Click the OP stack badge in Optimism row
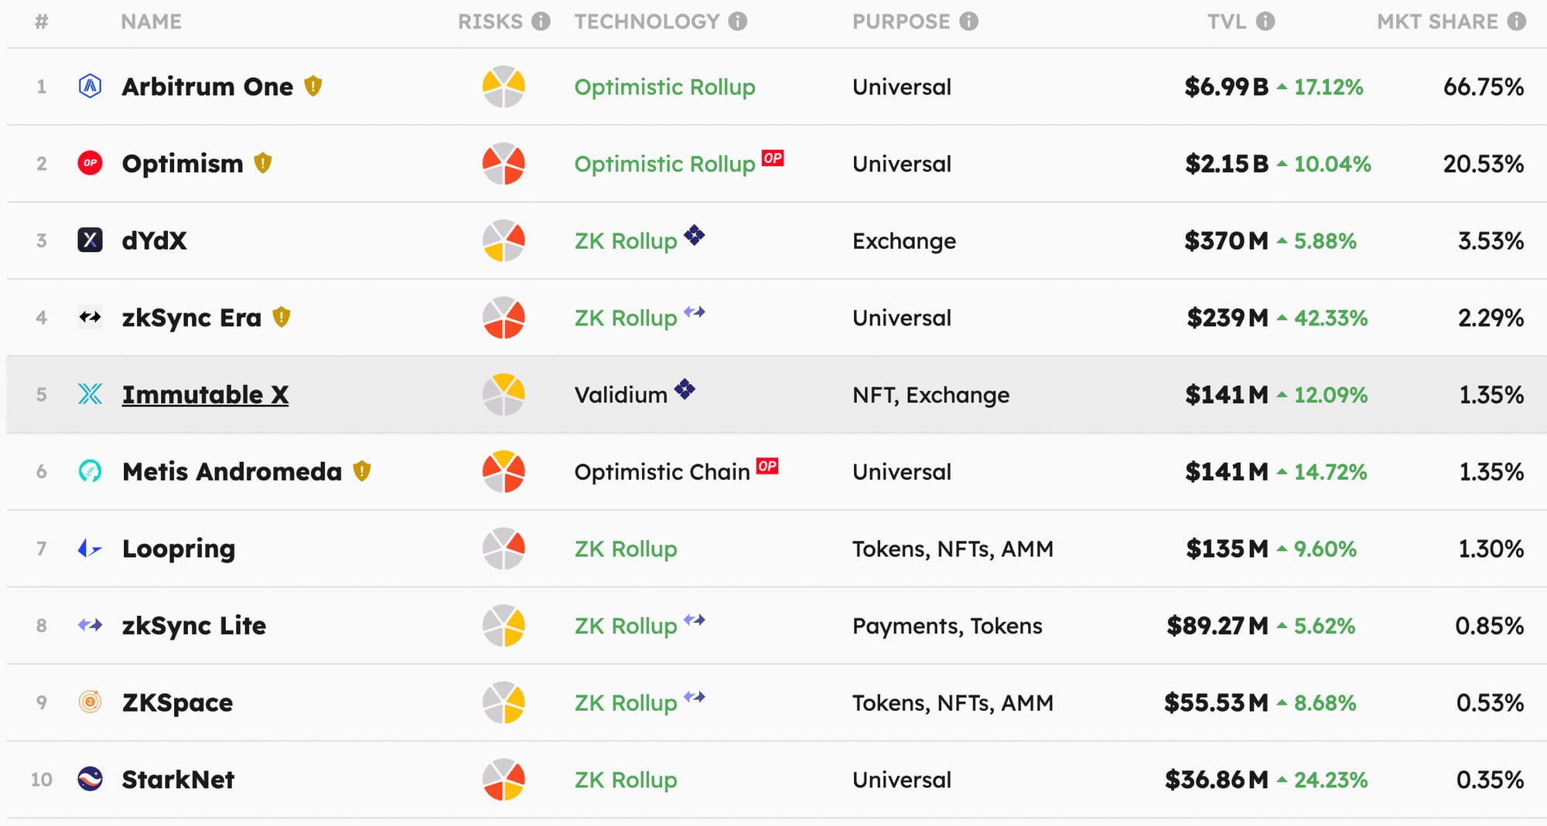The width and height of the screenshot is (1547, 826). click(x=773, y=158)
